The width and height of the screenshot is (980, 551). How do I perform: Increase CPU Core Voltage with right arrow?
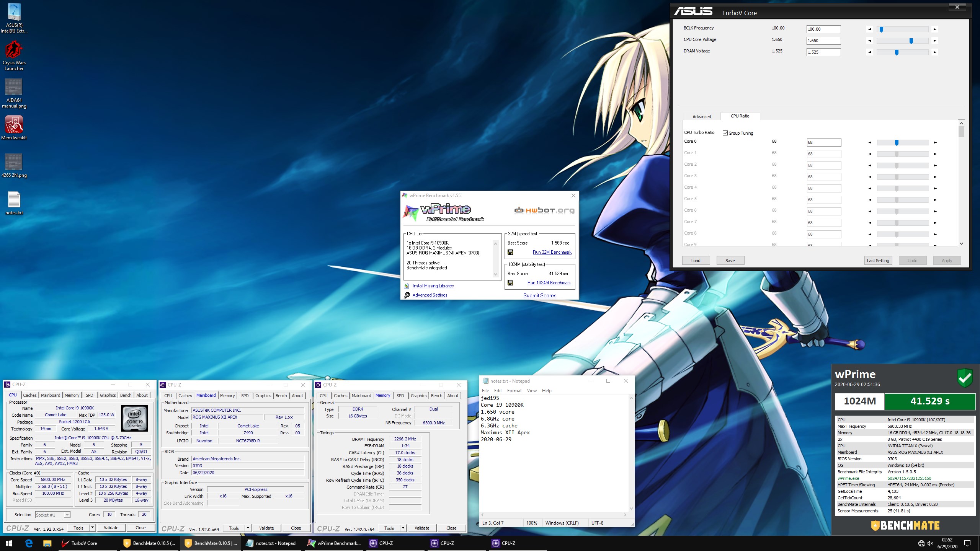point(935,41)
